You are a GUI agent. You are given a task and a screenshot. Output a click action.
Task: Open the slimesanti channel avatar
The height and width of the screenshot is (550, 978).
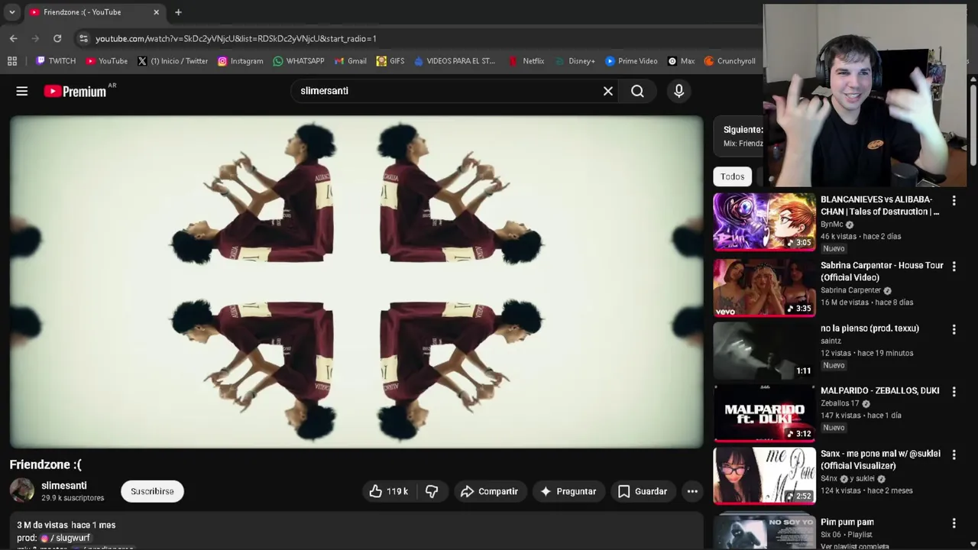click(x=22, y=490)
